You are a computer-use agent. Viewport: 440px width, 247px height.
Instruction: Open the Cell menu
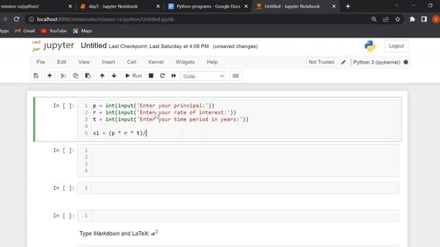click(x=131, y=62)
